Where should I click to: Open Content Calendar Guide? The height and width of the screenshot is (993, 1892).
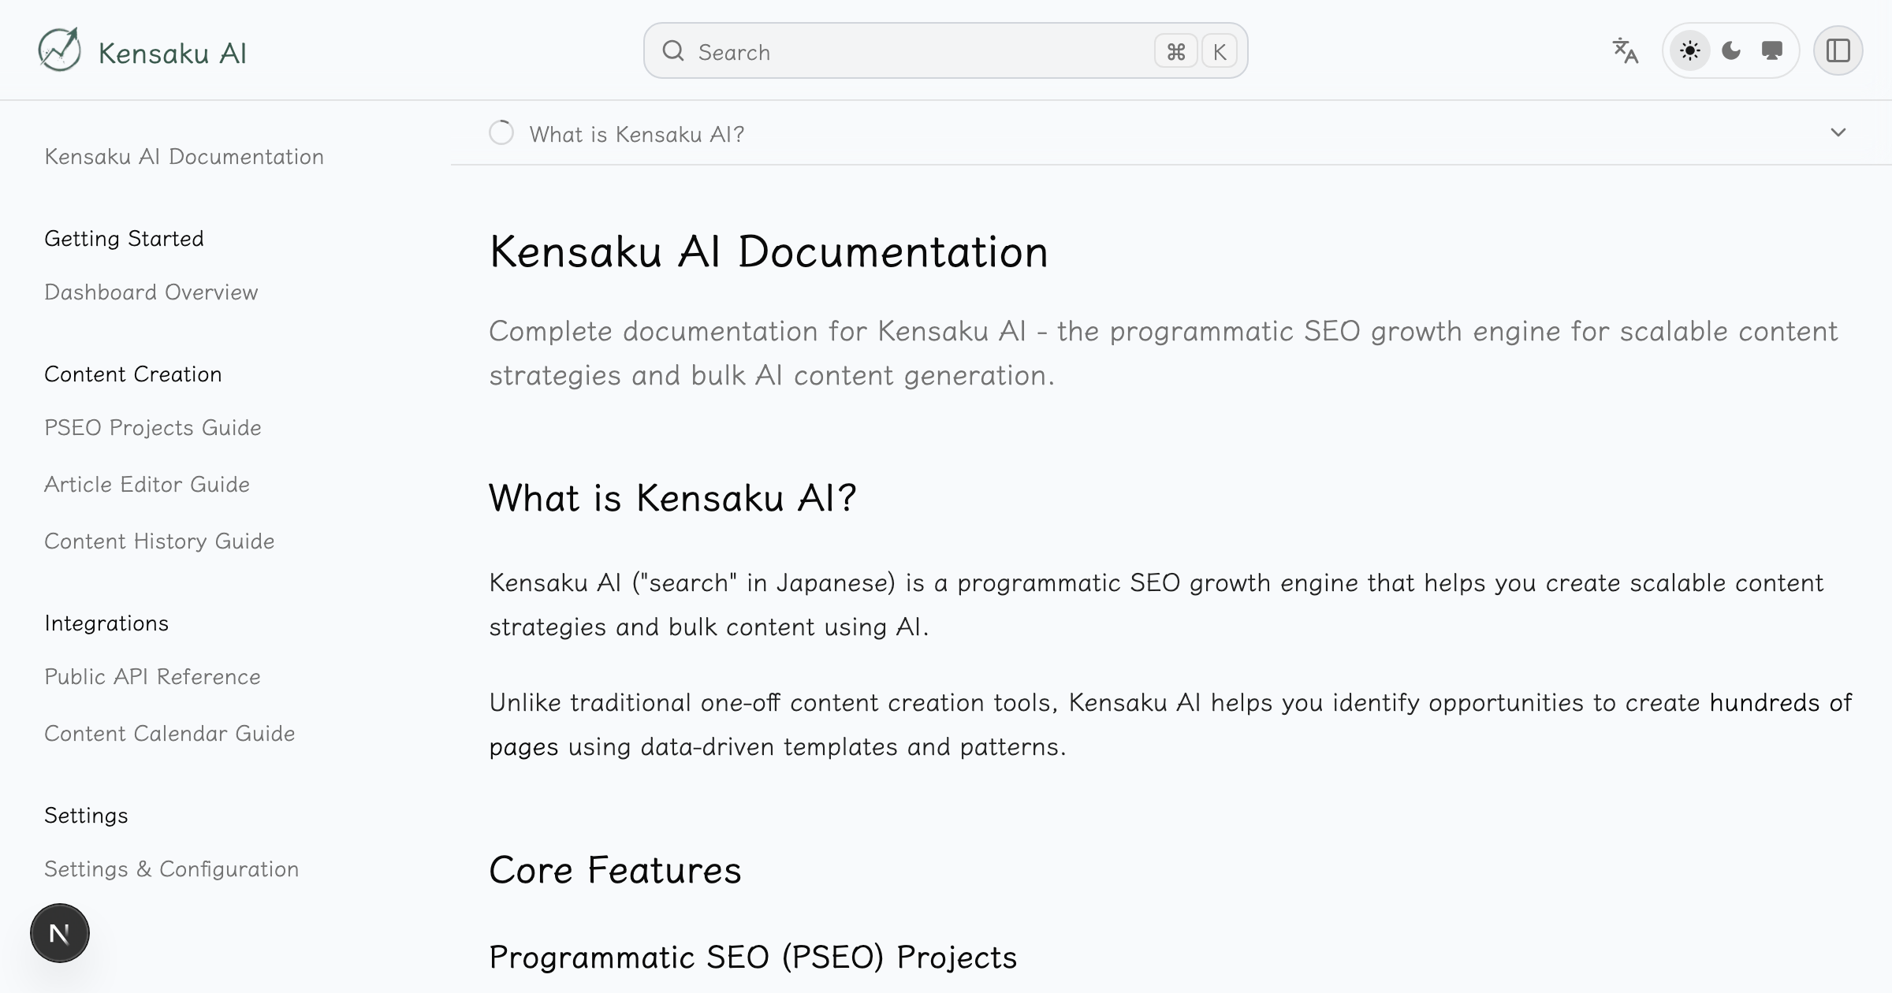pyautogui.click(x=169, y=733)
